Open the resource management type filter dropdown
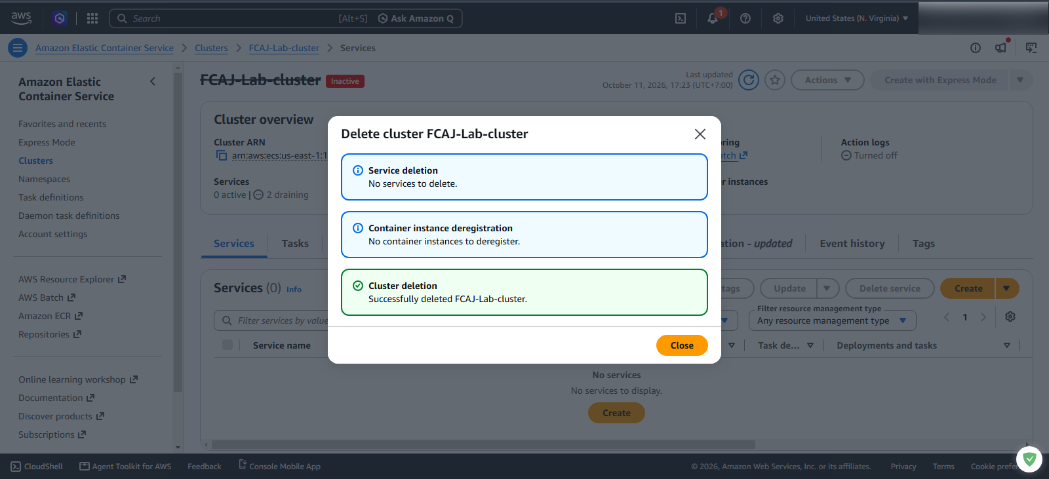This screenshot has height=479, width=1049. coord(832,320)
